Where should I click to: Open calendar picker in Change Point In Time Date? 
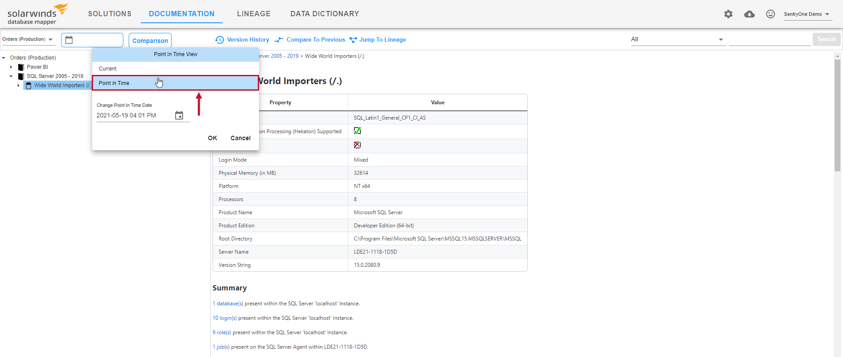click(x=179, y=115)
